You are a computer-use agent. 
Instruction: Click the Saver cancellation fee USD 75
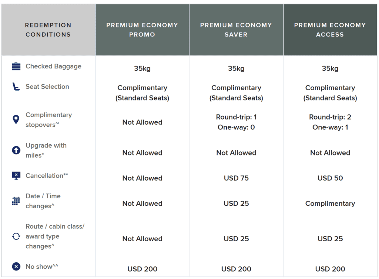coord(236,178)
